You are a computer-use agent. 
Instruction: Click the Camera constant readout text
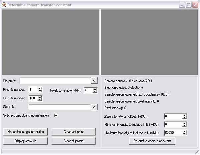coord(128,81)
